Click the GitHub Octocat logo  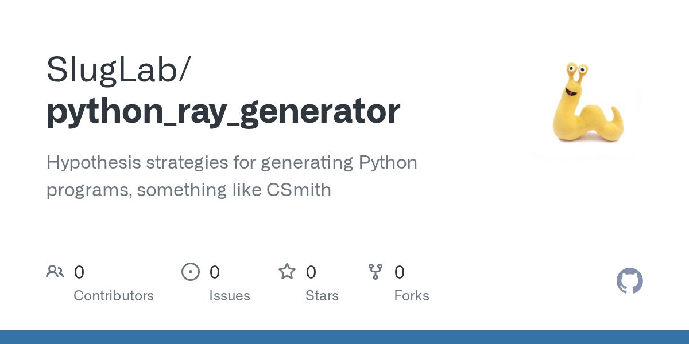(630, 281)
